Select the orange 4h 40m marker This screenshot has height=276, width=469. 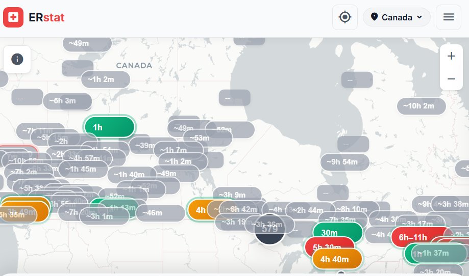click(x=337, y=259)
